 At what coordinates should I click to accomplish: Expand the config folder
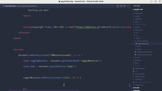pos(137,16)
